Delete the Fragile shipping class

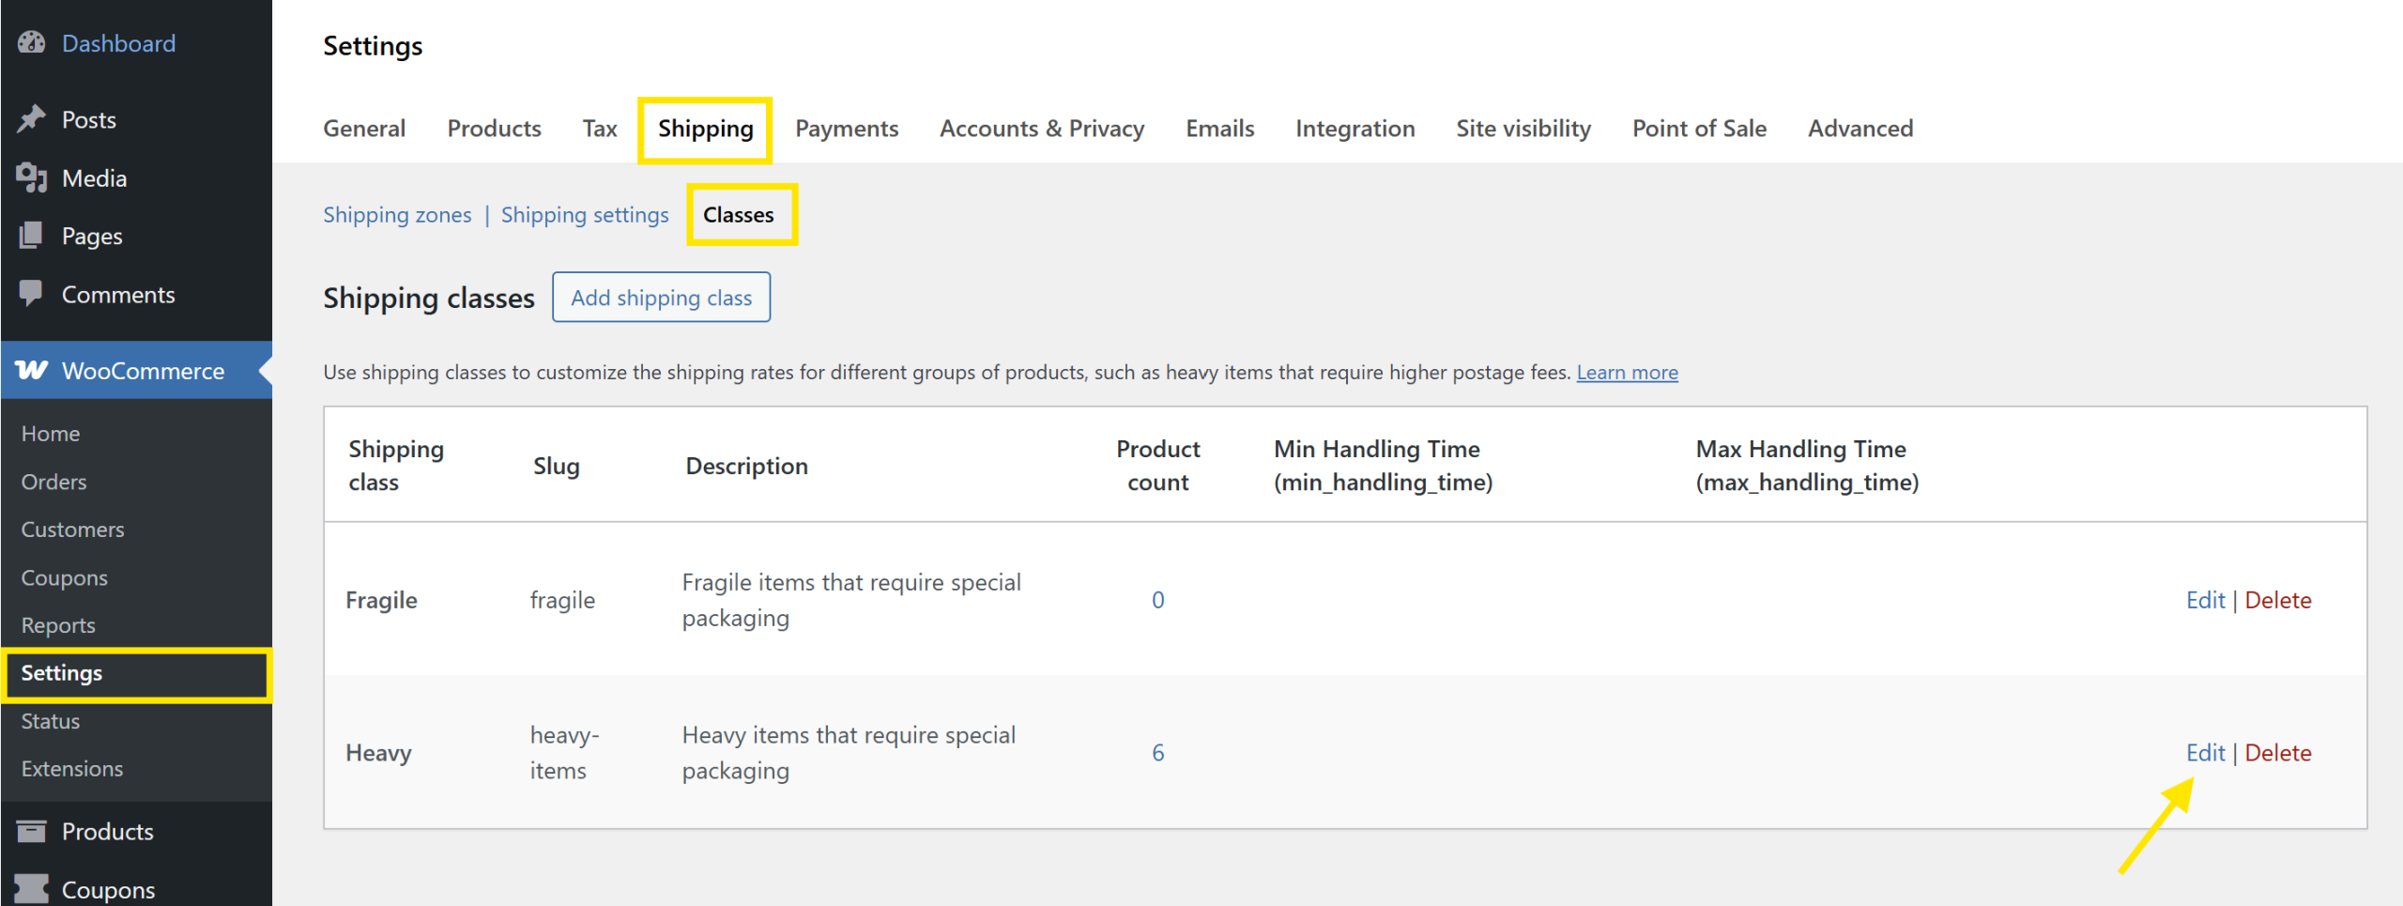tap(2277, 600)
